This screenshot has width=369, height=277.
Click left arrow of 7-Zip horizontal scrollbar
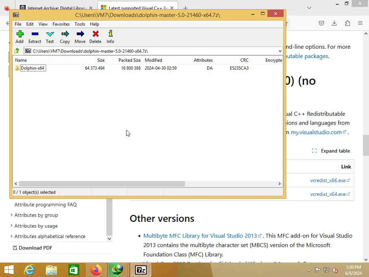[16, 184]
